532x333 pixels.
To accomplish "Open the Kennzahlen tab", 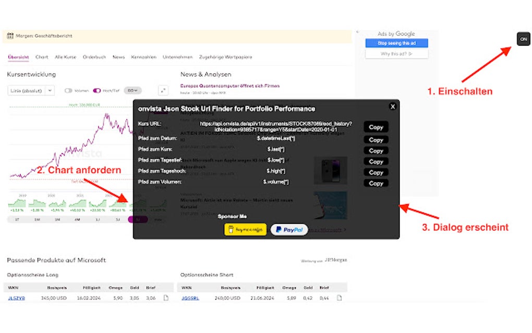I will (145, 57).
